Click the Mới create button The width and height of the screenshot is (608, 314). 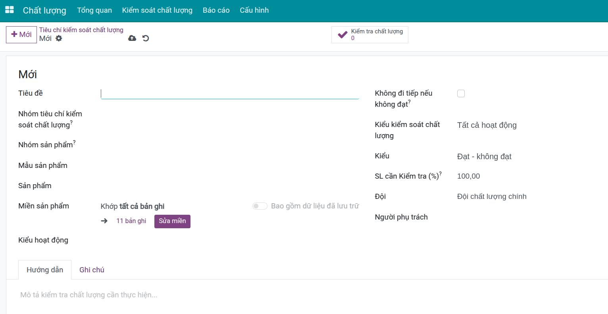point(21,35)
